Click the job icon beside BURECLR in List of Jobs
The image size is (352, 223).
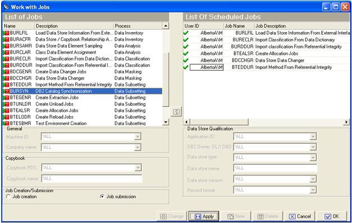6,59
